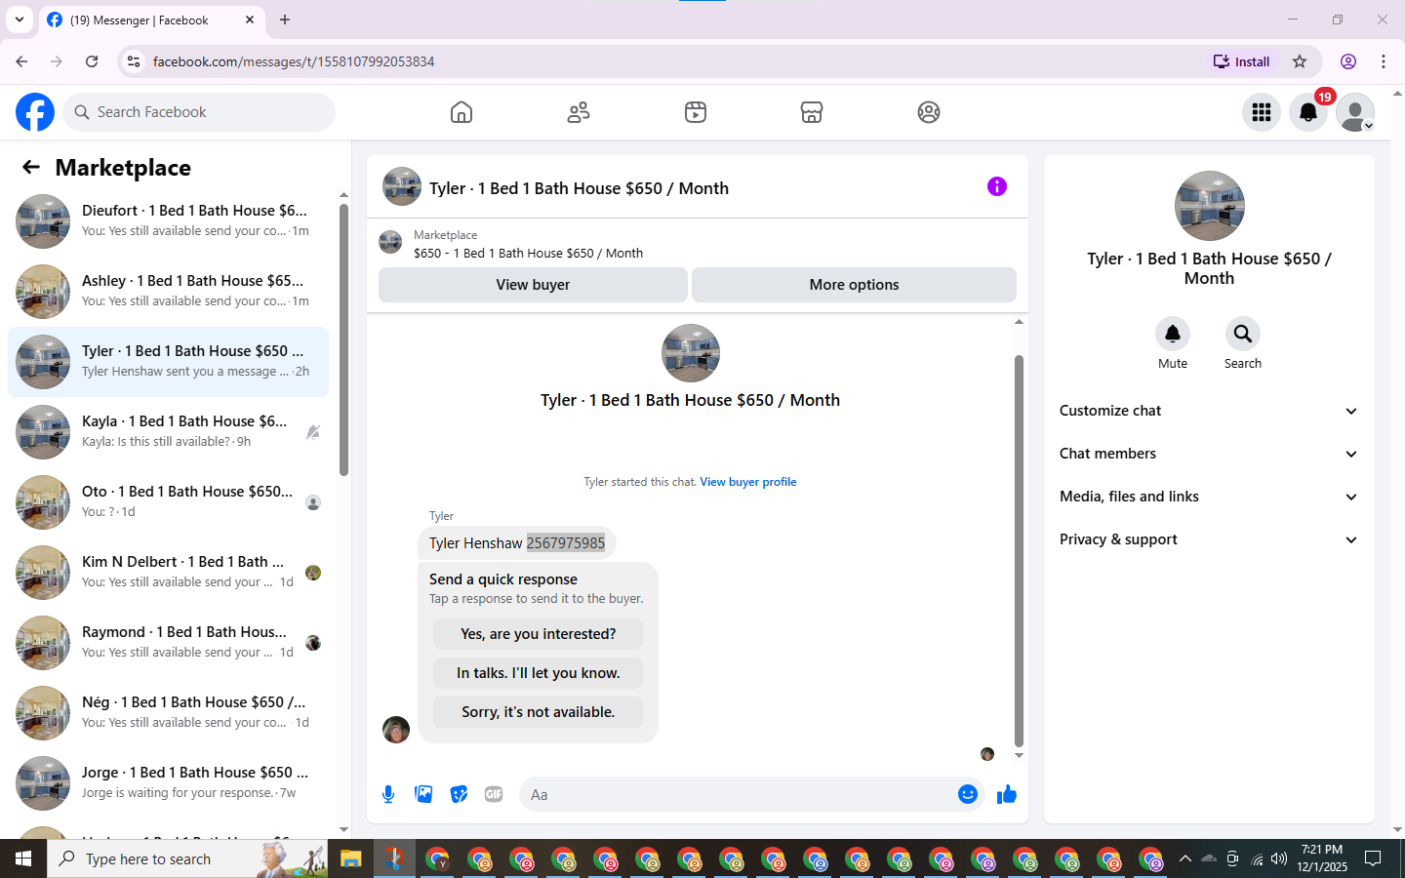
Task: Mute the conversation with bell icon
Action: pyautogui.click(x=1173, y=334)
